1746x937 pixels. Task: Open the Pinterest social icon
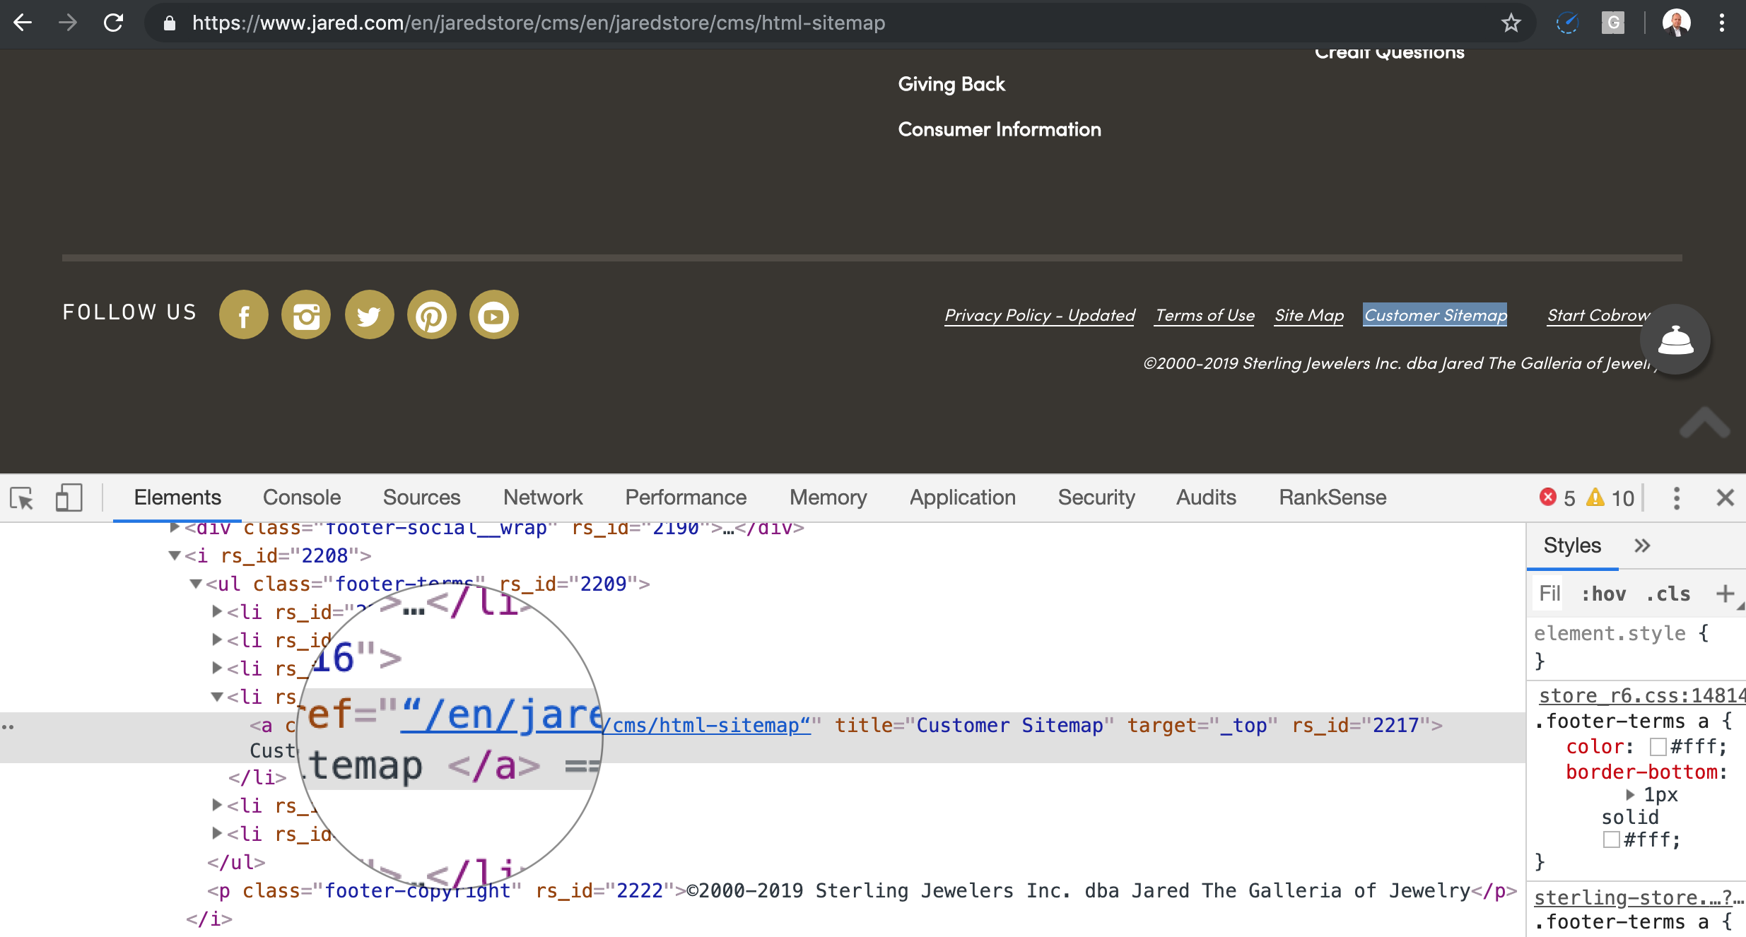431,315
